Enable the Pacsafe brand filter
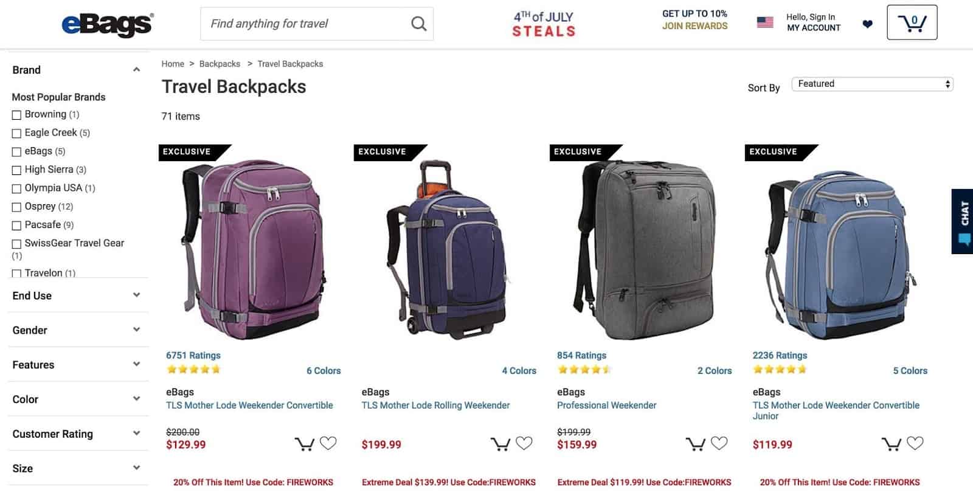Viewport: 973px width, 493px height. click(x=17, y=226)
